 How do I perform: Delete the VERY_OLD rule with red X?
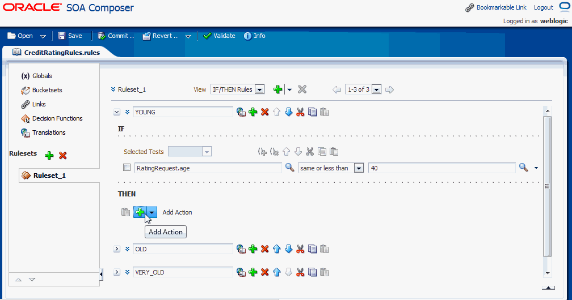tap(265, 272)
